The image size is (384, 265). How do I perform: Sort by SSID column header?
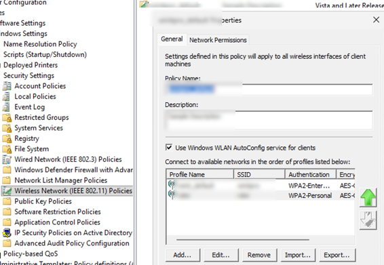pyautogui.click(x=259, y=174)
